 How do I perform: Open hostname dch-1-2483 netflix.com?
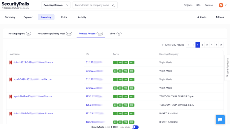(x=33, y=113)
